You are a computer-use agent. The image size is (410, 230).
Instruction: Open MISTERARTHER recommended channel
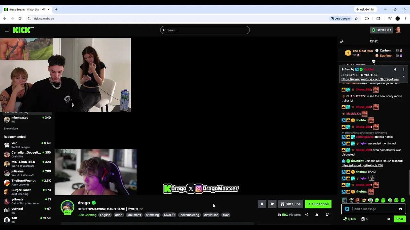[x=27, y=164]
